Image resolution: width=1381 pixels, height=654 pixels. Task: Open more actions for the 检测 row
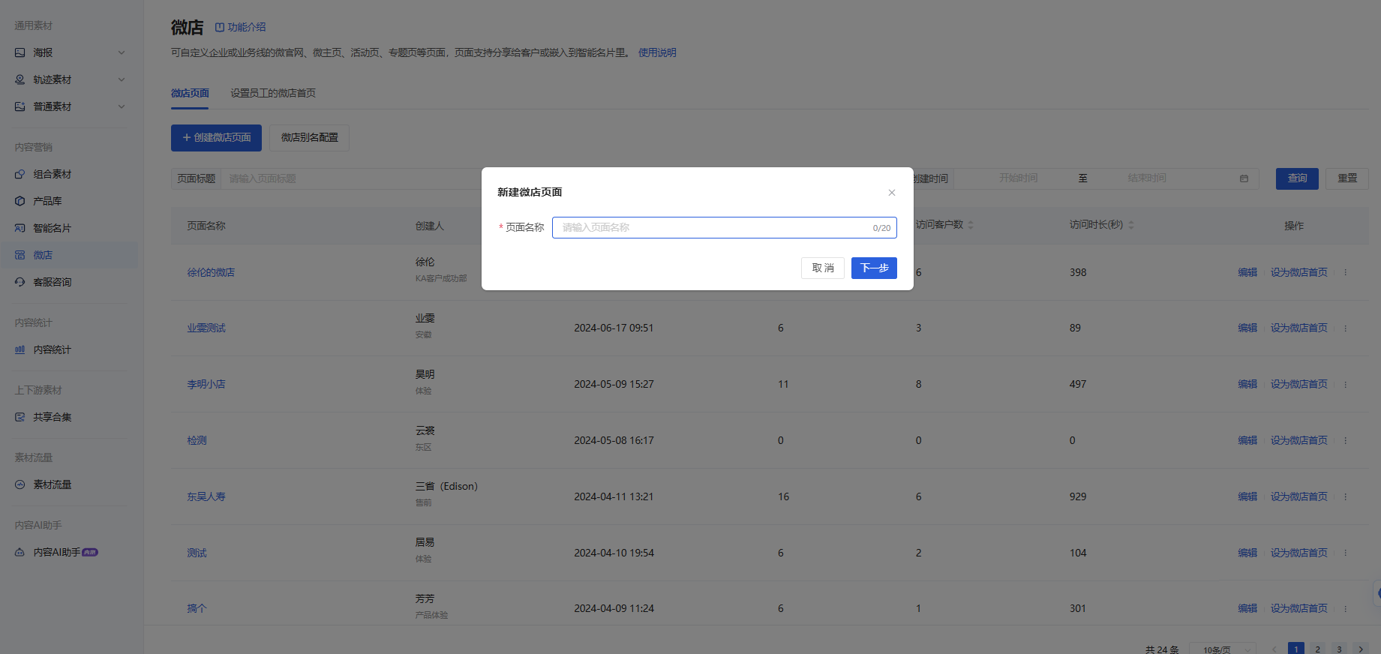(x=1346, y=440)
